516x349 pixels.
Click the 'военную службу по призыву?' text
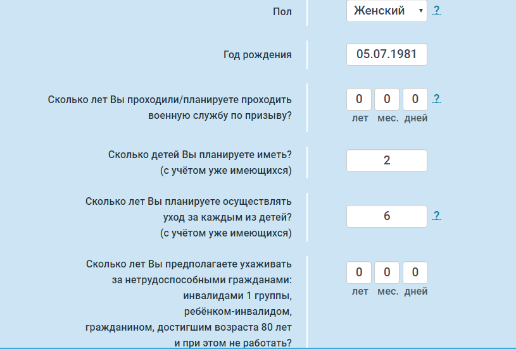tap(220, 116)
